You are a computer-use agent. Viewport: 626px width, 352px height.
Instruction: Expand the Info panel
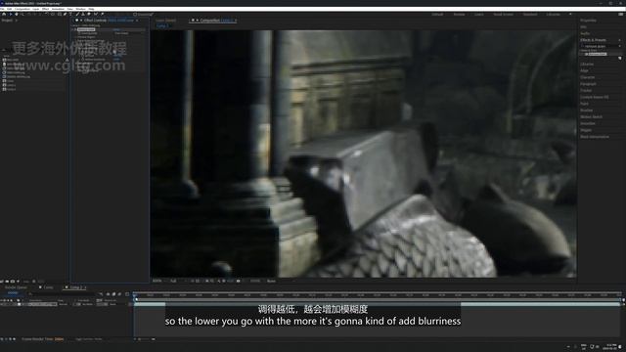583,27
